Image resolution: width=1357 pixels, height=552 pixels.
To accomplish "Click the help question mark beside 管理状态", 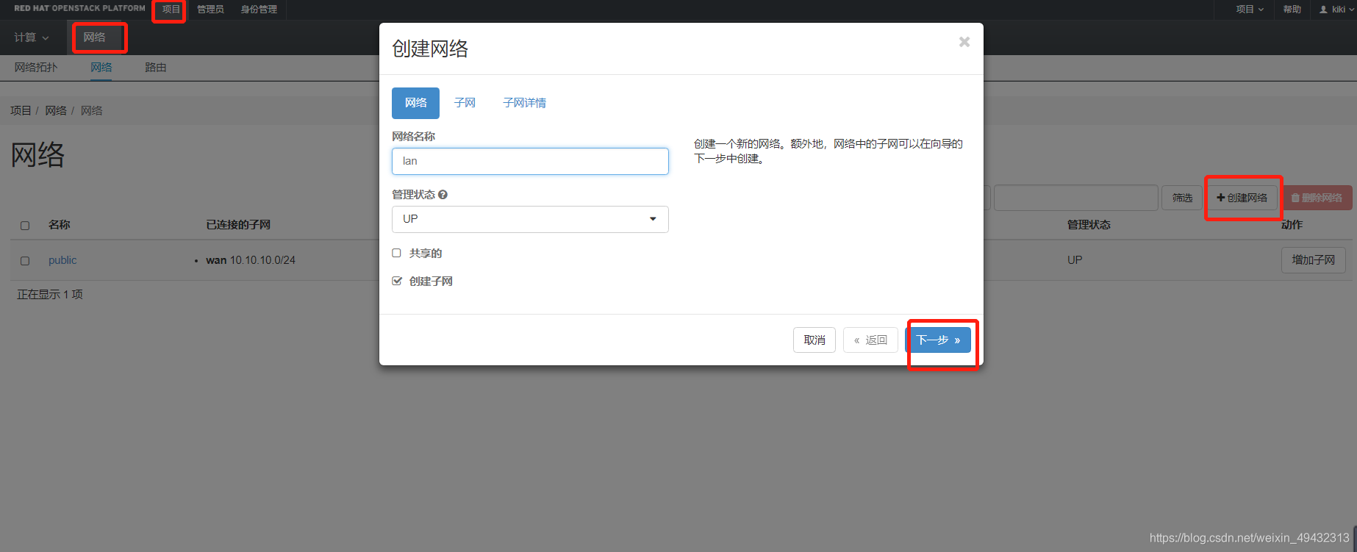I will 443,195.
